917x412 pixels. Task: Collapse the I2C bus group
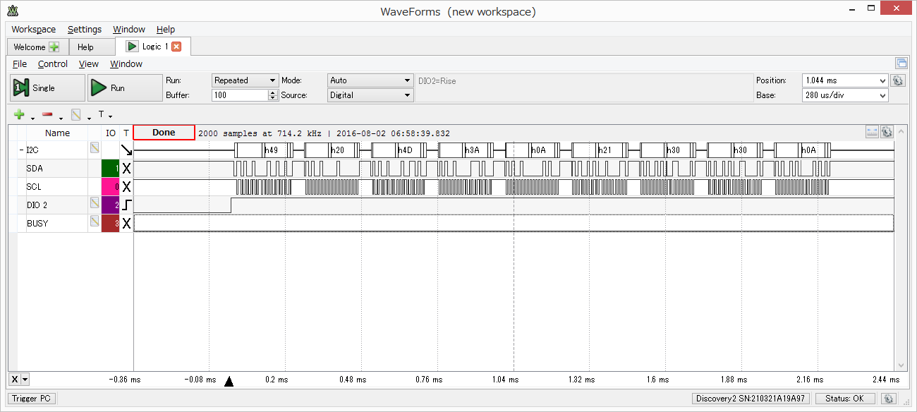(21, 150)
